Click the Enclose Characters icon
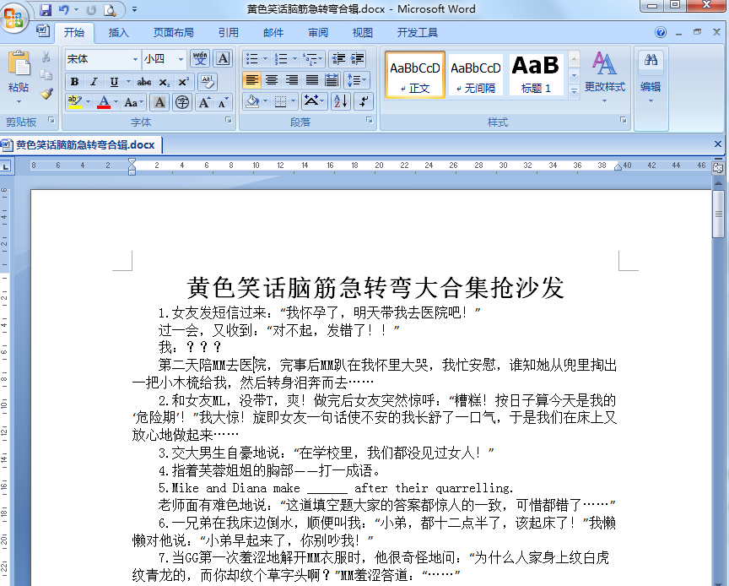This screenshot has height=586, width=729. click(x=181, y=100)
